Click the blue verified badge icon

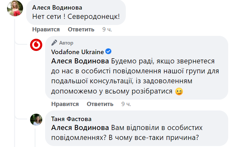click(108, 52)
